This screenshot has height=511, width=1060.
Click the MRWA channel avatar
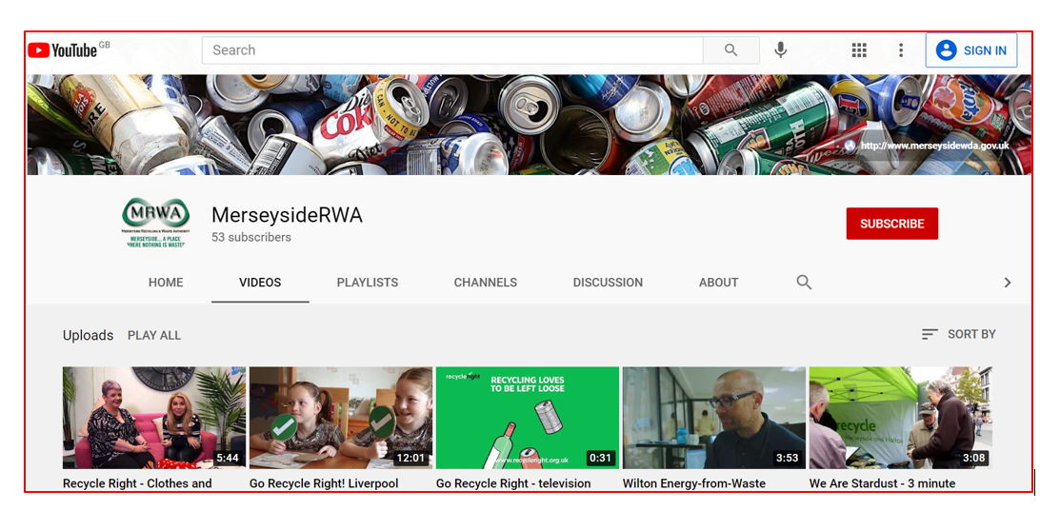pyautogui.click(x=156, y=222)
